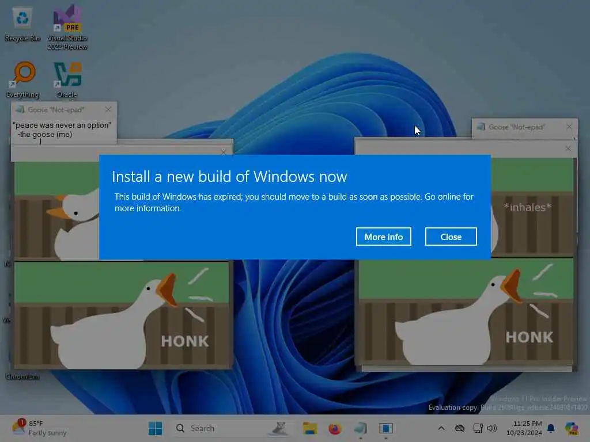Open the cloud sync tray icon

point(459,428)
